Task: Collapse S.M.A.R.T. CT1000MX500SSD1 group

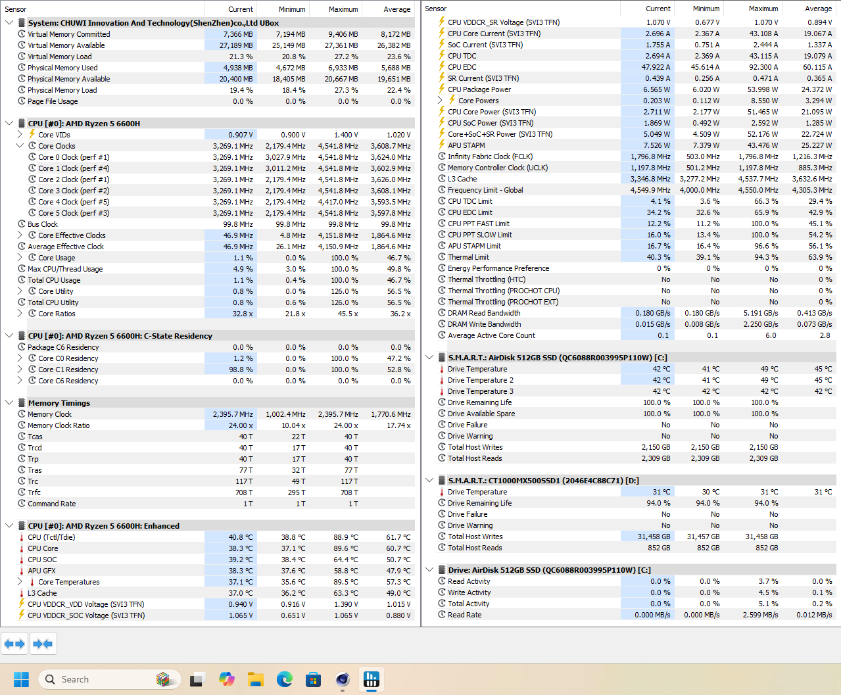Action: (x=429, y=481)
